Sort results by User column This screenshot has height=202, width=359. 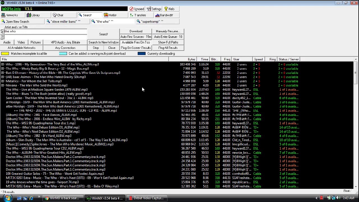pos(242,59)
